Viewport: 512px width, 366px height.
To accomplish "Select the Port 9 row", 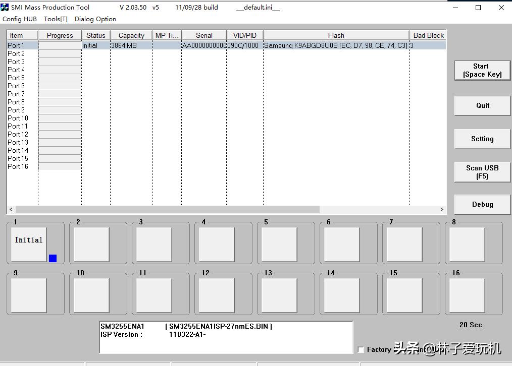I will tap(226, 110).
